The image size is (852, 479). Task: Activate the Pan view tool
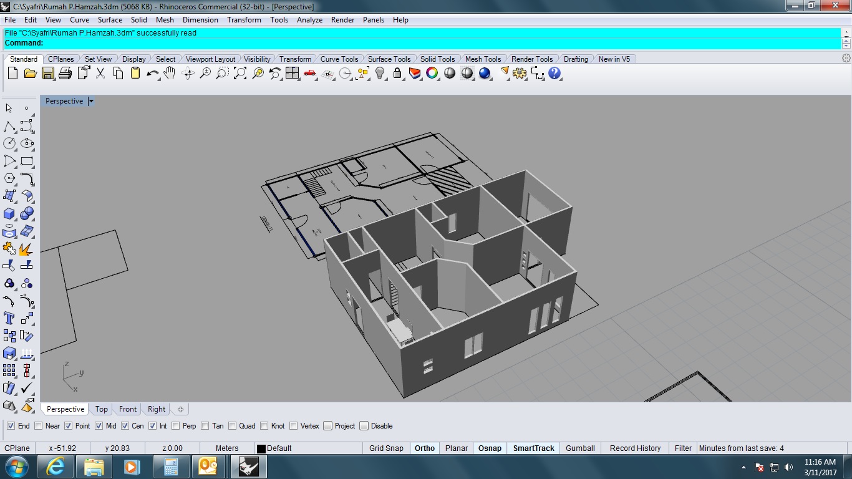pos(170,73)
